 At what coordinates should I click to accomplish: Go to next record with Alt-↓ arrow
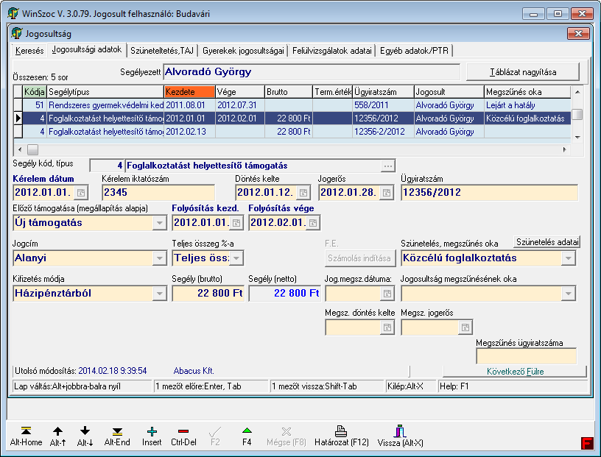[85, 431]
